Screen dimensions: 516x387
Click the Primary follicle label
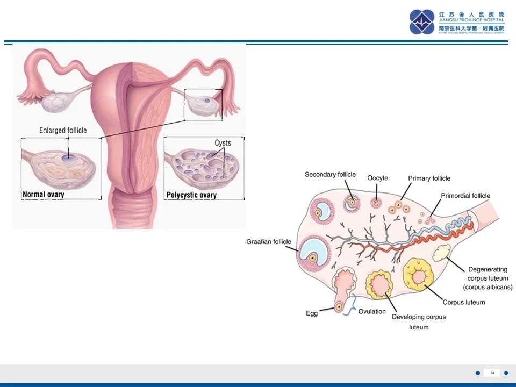tap(429, 178)
